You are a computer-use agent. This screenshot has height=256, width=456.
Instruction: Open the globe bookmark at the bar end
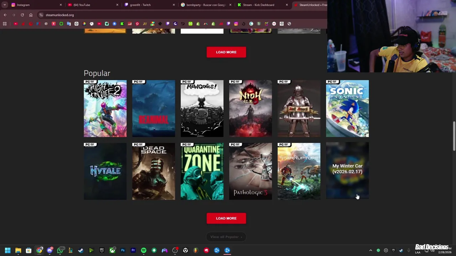coord(289,24)
